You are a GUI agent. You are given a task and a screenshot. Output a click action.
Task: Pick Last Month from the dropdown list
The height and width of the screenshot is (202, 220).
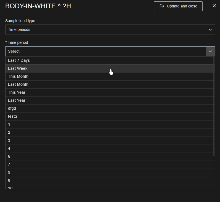pos(18,84)
